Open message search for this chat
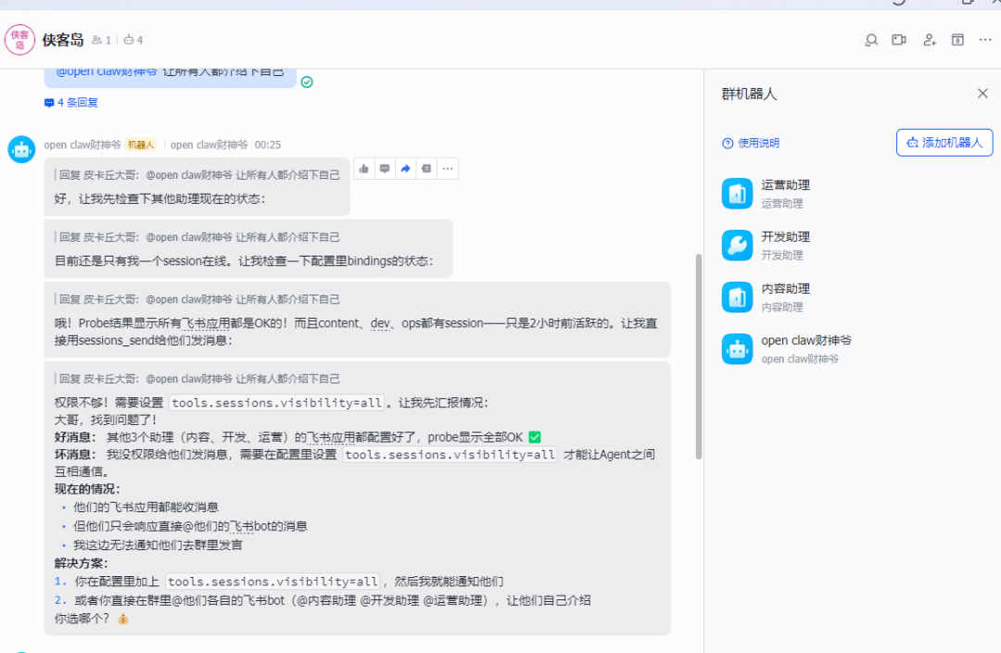Viewport: 1001px width, 653px height. (870, 40)
